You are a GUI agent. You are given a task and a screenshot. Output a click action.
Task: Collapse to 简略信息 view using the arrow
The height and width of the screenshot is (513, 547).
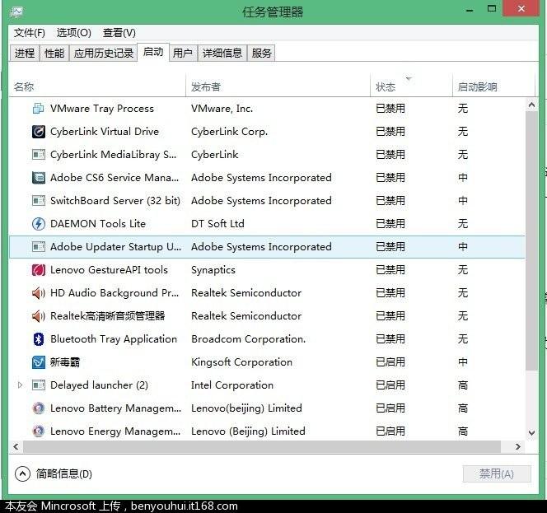coord(22,473)
